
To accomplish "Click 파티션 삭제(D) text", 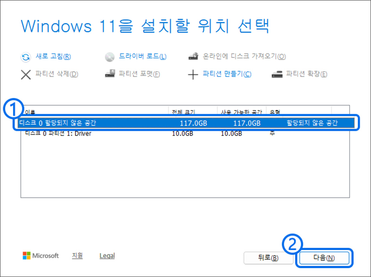I will pyautogui.click(x=57, y=74).
